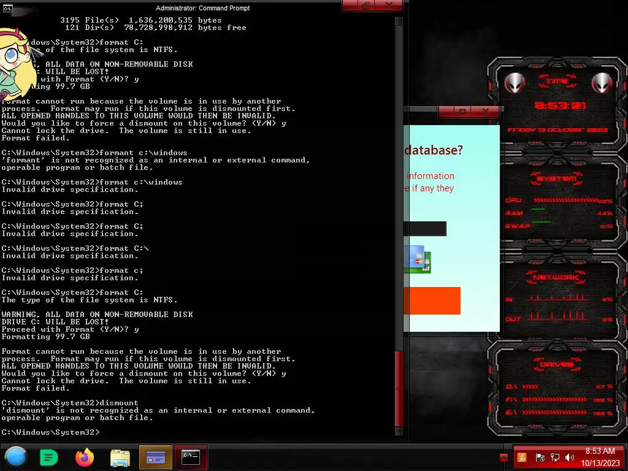Focus the dark input field in the background window

(x=424, y=229)
